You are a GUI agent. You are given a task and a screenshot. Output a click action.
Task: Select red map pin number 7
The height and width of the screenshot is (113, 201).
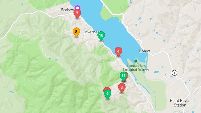(x=77, y=14)
